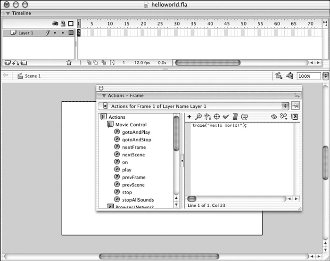330x261 pixels.
Task: Collapse the Movie Control category
Action: (x=110, y=124)
